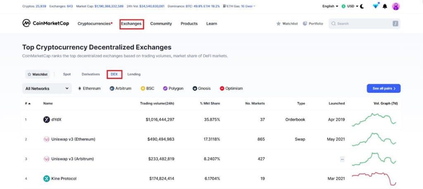The height and width of the screenshot is (189, 423).
Task: Filter by Polygon network
Action: click(x=173, y=88)
